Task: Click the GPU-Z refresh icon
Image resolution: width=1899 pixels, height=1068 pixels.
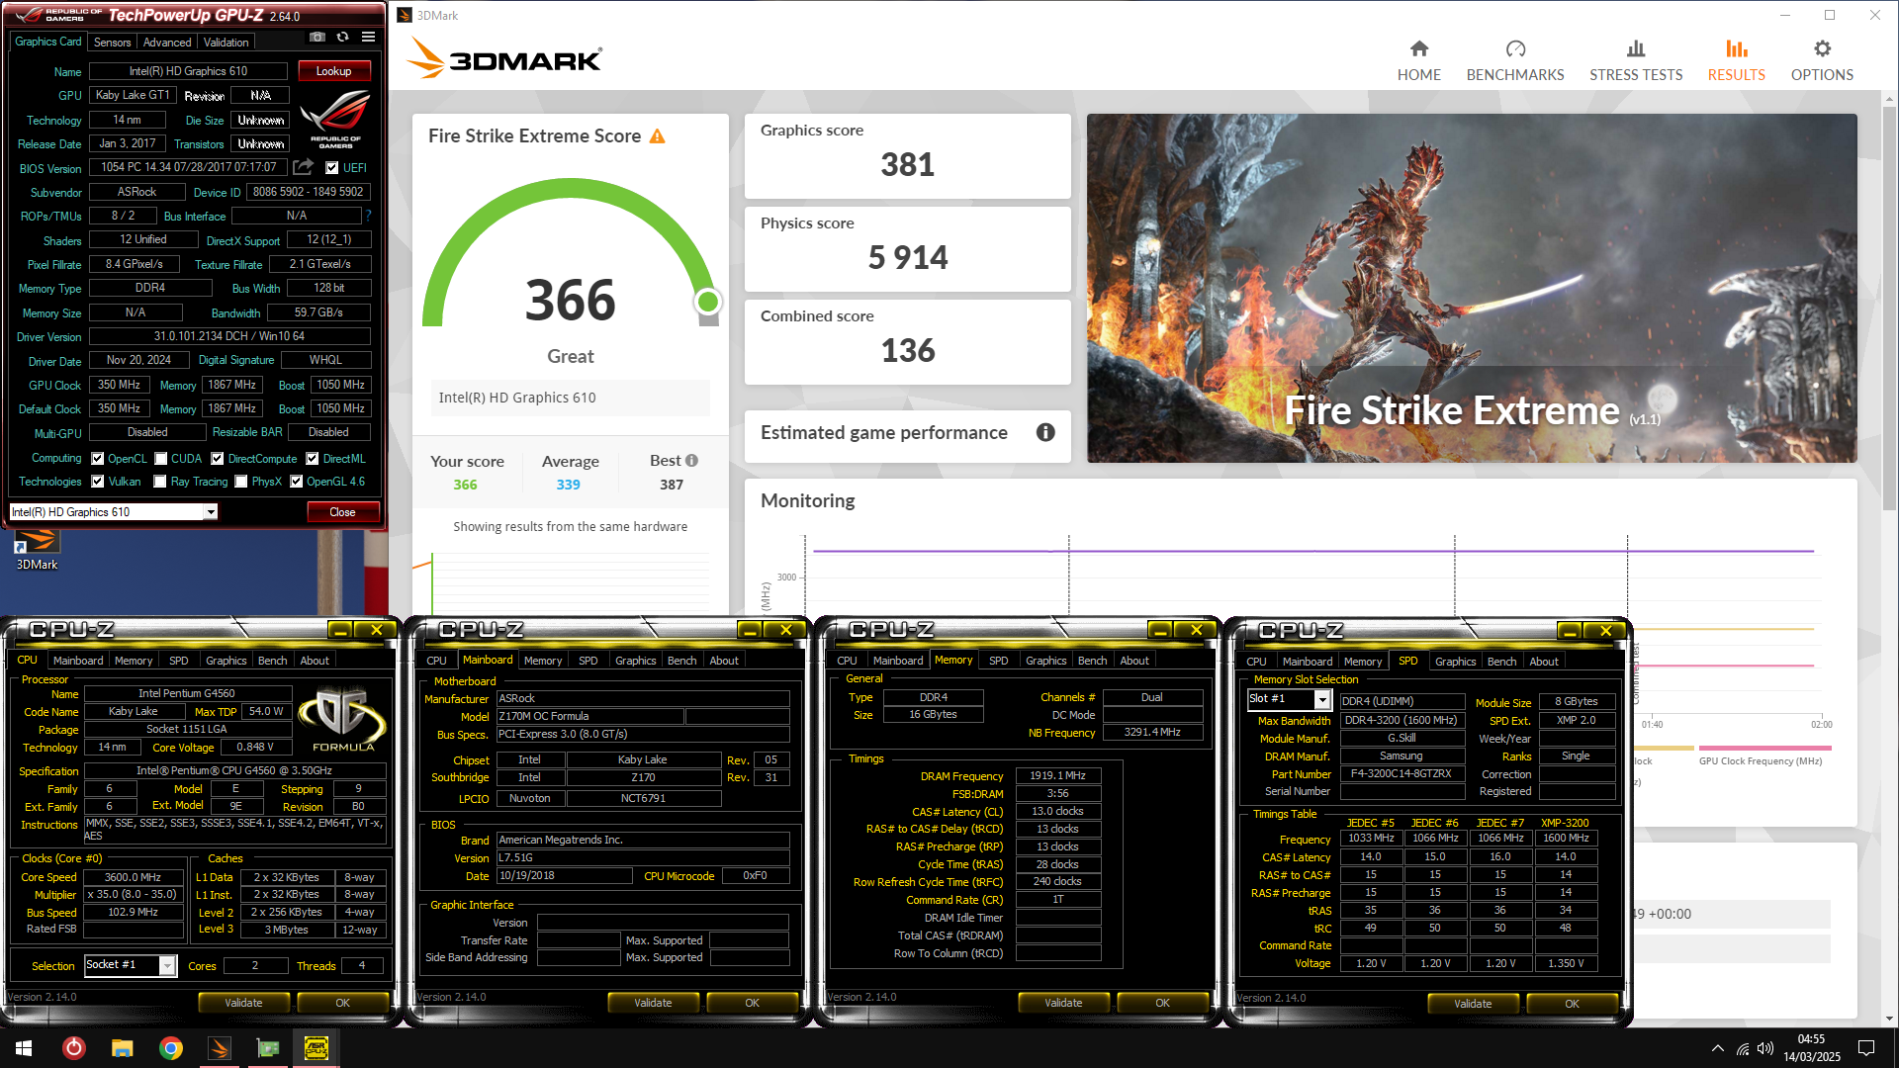Action: 342,38
